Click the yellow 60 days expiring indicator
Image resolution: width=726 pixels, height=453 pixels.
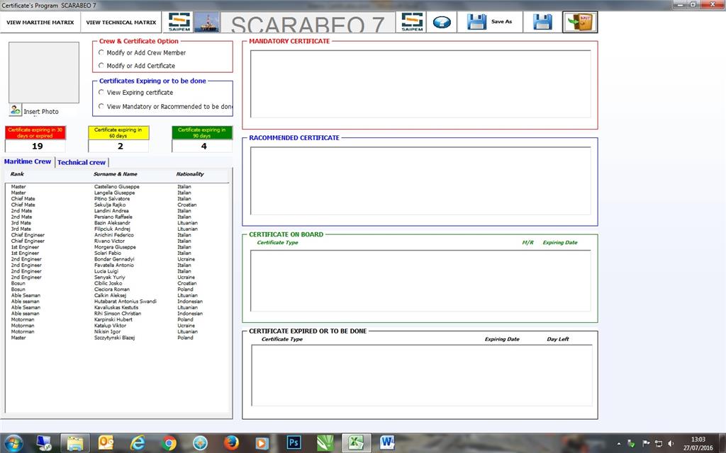118,132
